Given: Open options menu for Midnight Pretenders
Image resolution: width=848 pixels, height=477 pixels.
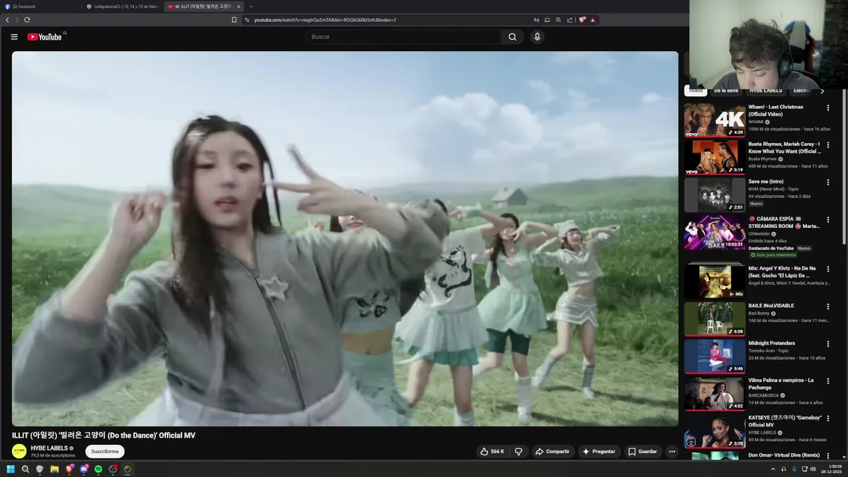Looking at the screenshot, I should [827, 344].
